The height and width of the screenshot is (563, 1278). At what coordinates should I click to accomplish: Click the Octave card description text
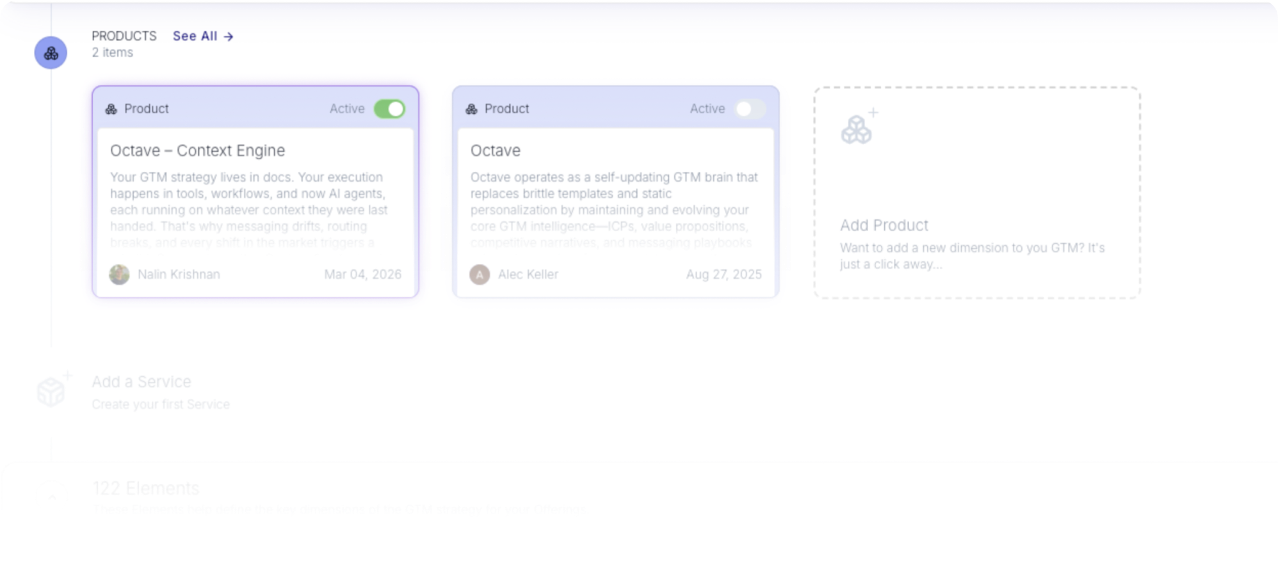pyautogui.click(x=614, y=210)
